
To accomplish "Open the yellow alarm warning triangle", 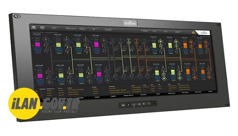I will click(193, 32).
